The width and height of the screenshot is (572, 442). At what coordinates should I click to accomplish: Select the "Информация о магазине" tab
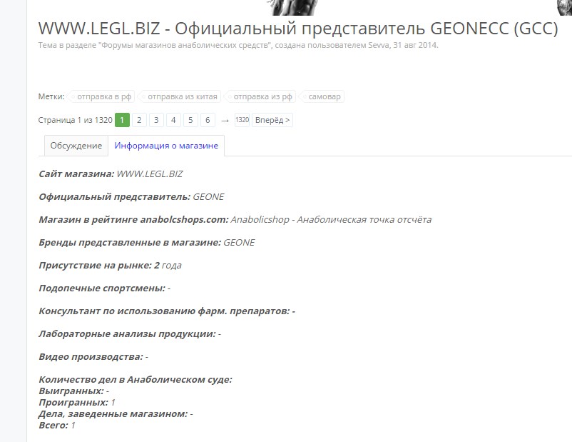click(x=167, y=145)
